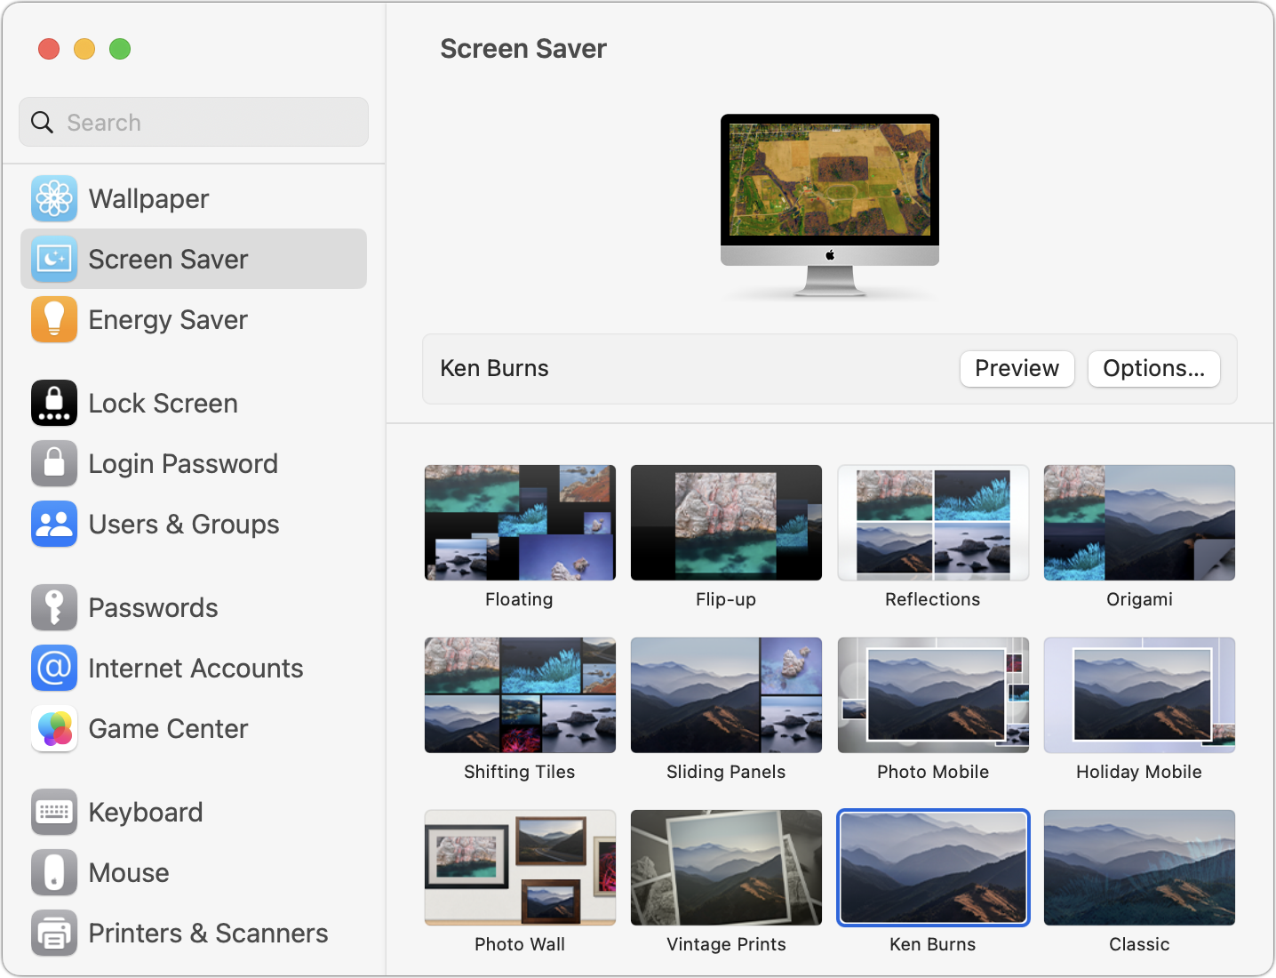1276x978 pixels.
Task: Click the Internet Accounts @ icon
Action: click(x=54, y=668)
